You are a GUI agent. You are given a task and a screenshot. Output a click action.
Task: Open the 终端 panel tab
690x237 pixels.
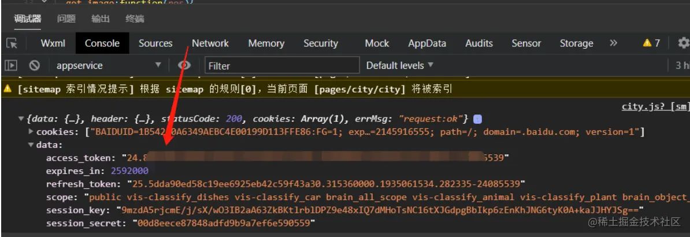[x=135, y=18]
